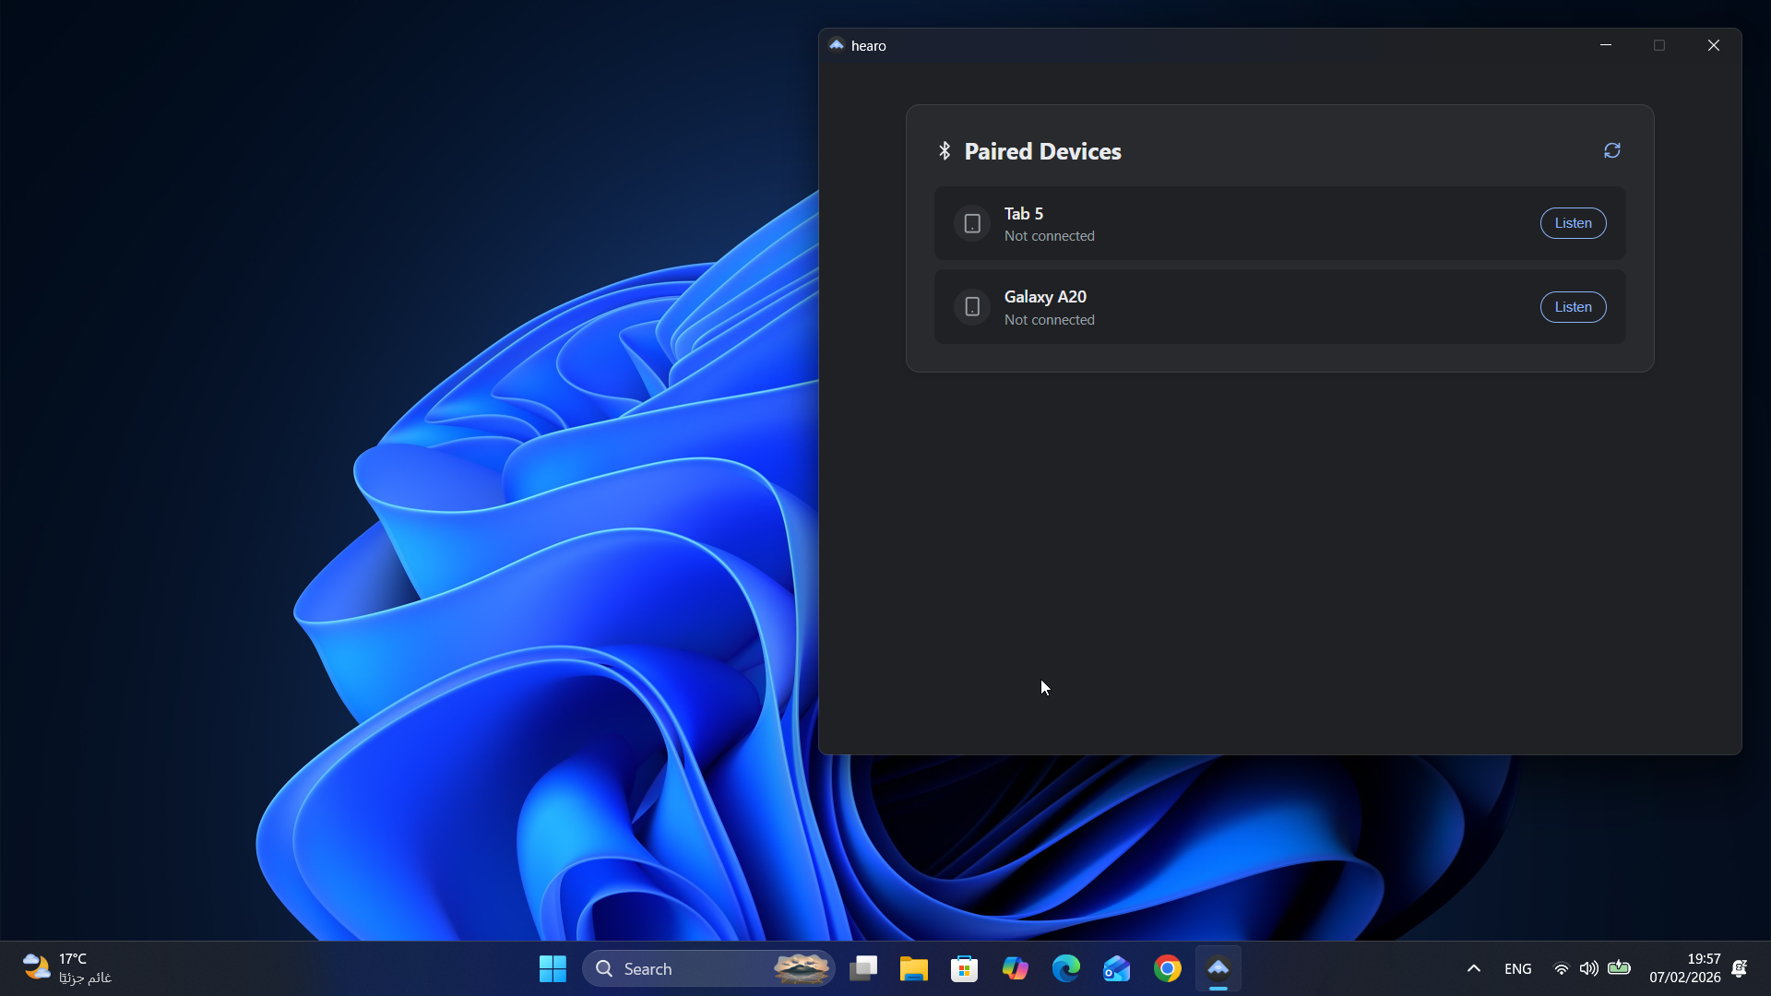
Task: Open Outlook from the taskbar
Action: point(1116,968)
